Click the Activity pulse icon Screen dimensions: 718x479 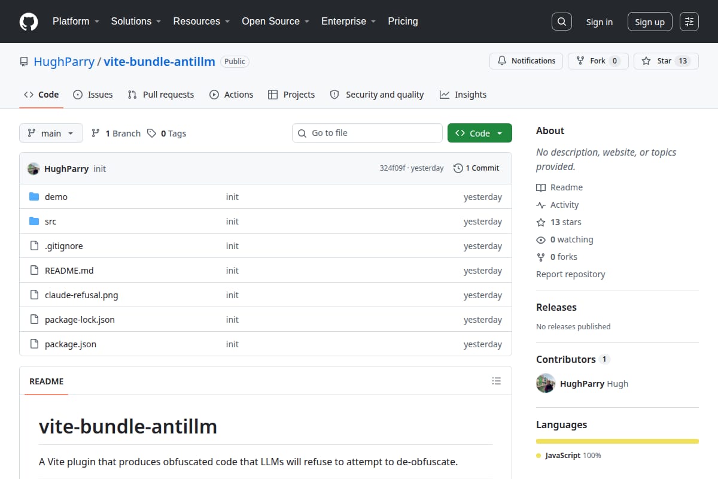point(541,205)
